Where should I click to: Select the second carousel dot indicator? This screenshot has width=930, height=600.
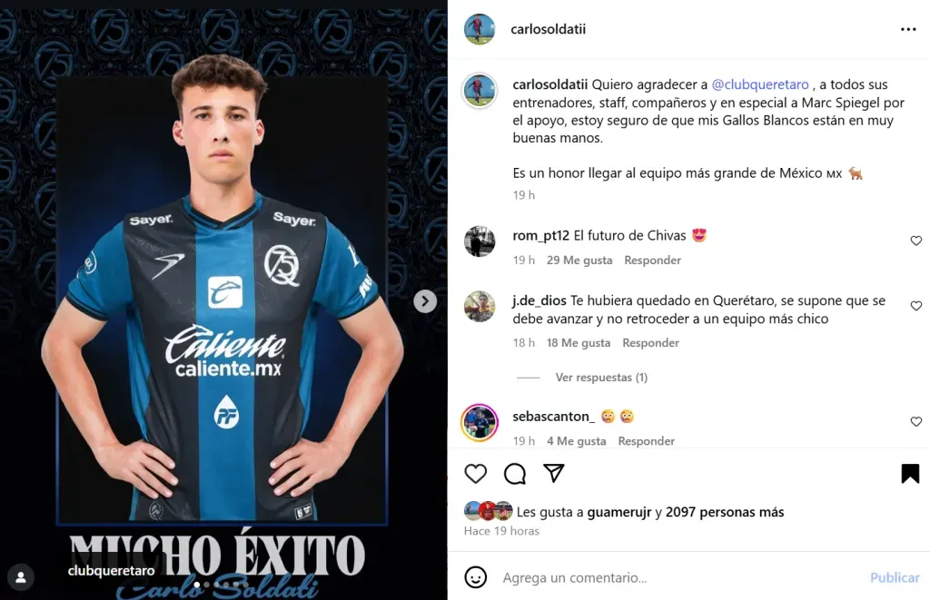coord(206,585)
